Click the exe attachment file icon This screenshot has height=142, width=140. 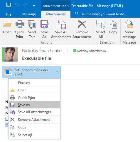tap(8, 72)
